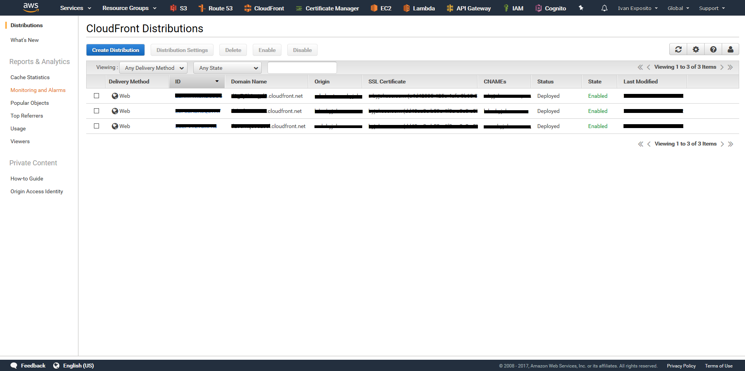The image size is (745, 371).
Task: Open the EC2 service shortcut
Action: 381,8
